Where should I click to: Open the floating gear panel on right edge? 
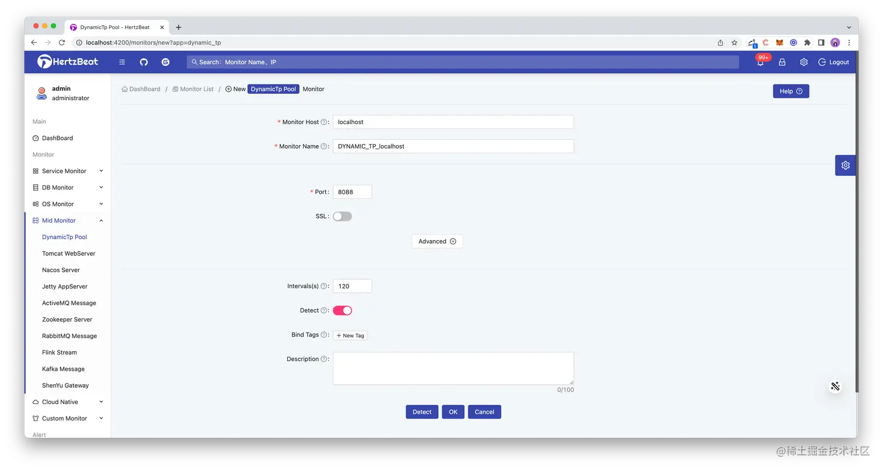tap(845, 165)
